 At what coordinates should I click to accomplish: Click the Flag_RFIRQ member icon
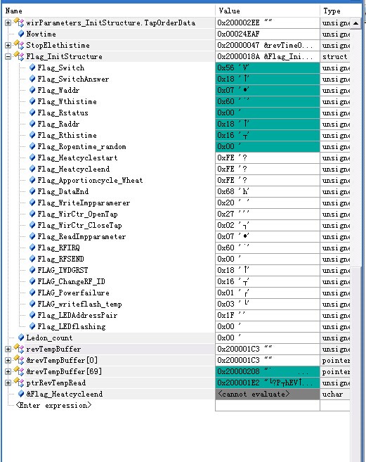tap(32, 248)
